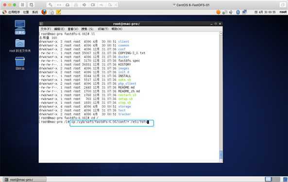Click 'stop.sh' in listing
Screen dimensions: 288x182
click(x=124, y=102)
